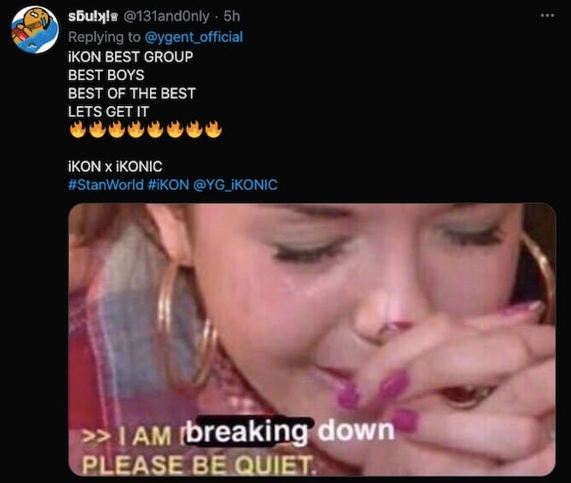Viewport: 571px width, 483px height.
Task: Click the "breaking down" caption on the image
Action: pos(290,431)
